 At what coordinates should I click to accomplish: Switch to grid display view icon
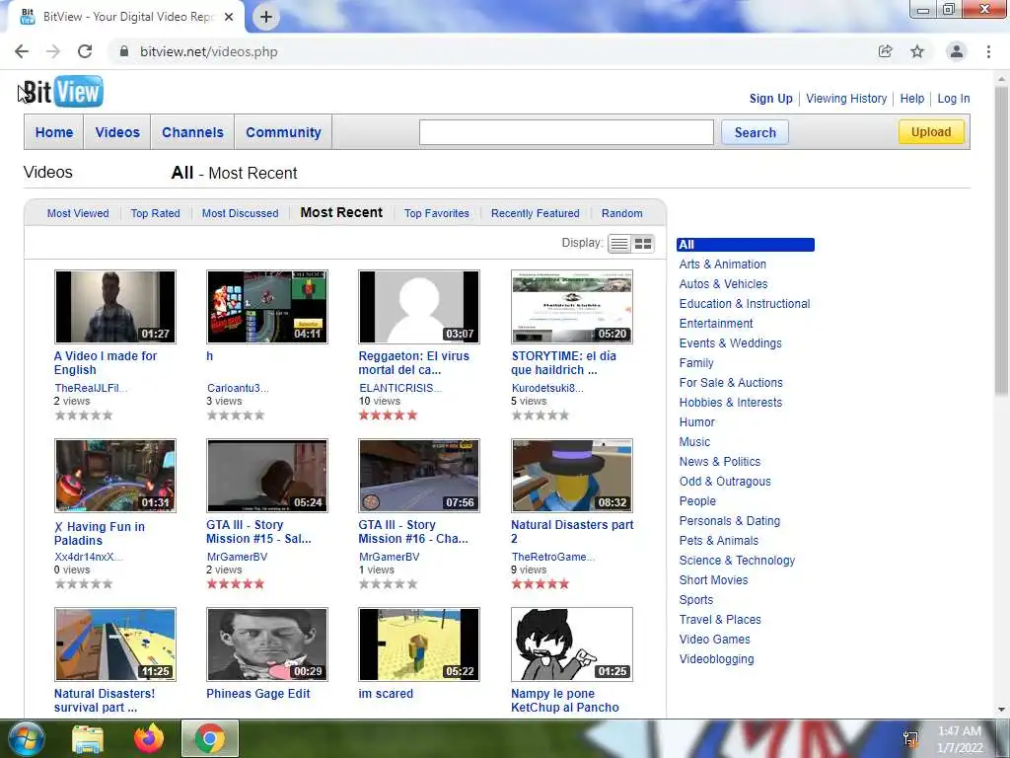(x=643, y=244)
